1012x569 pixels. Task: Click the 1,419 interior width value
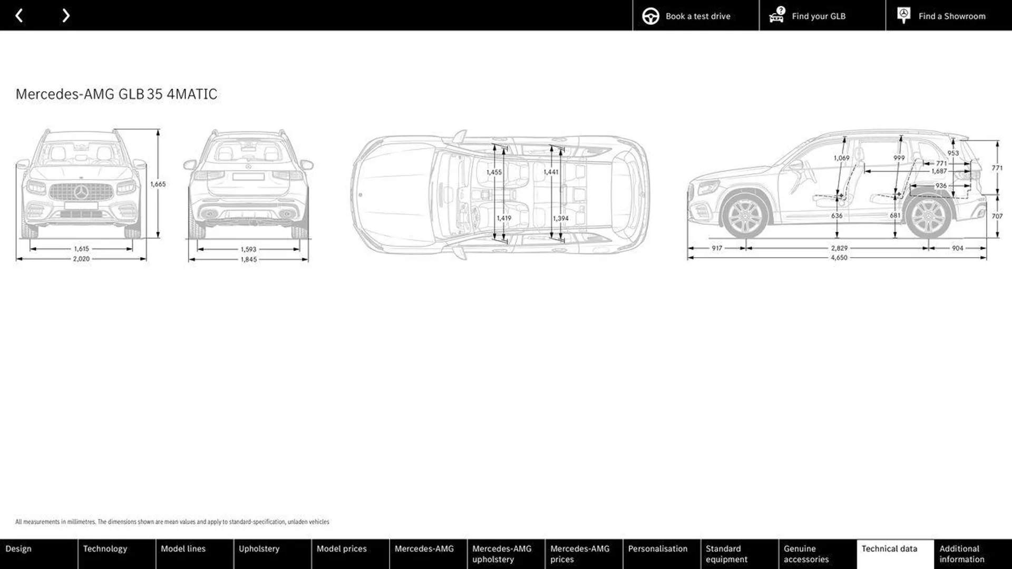click(x=504, y=218)
